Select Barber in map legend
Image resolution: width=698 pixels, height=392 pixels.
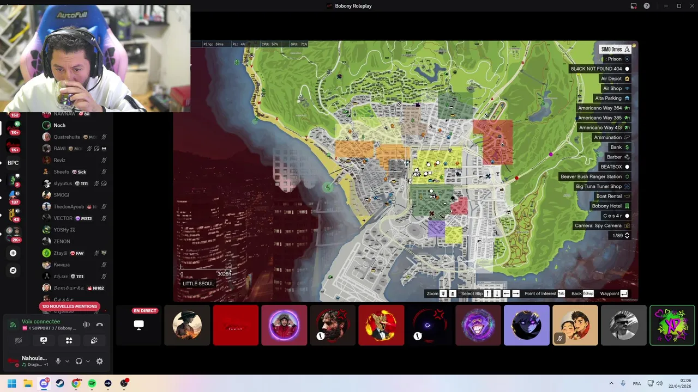[x=618, y=157]
